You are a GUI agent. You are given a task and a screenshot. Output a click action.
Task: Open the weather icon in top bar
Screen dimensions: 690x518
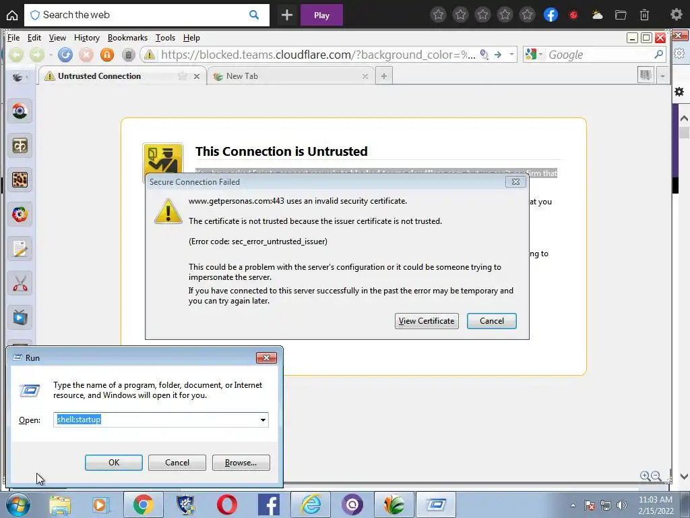pos(597,15)
